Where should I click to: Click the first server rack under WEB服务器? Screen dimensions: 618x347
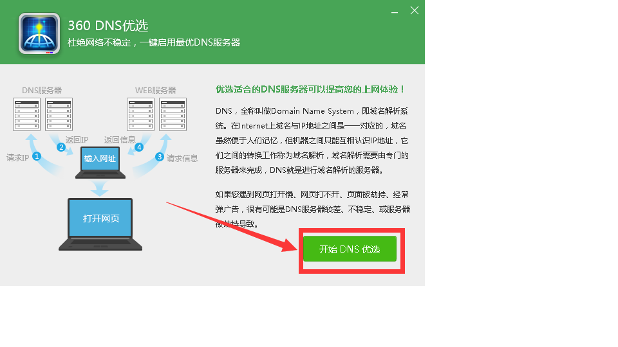[x=141, y=114]
